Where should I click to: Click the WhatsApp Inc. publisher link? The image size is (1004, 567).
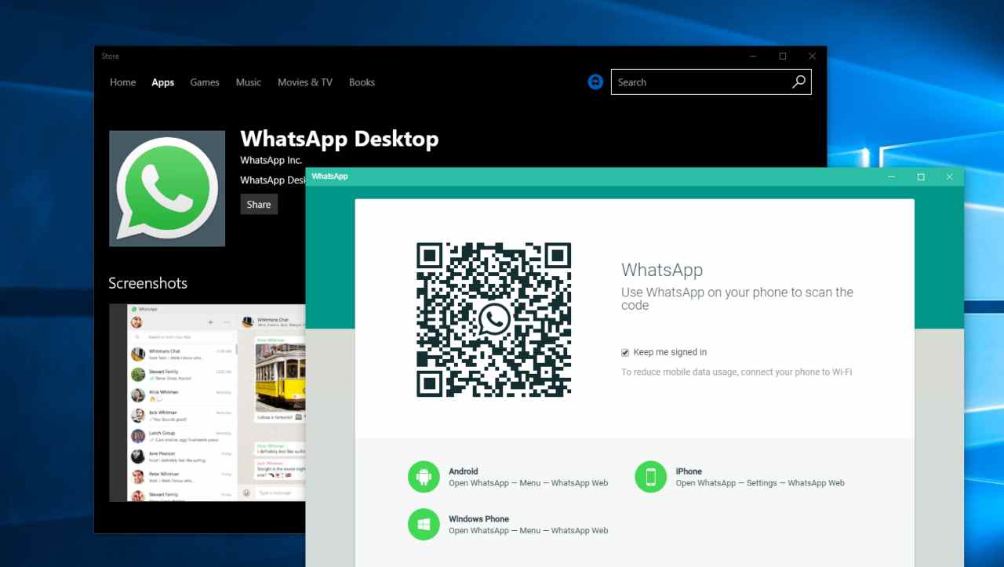271,160
